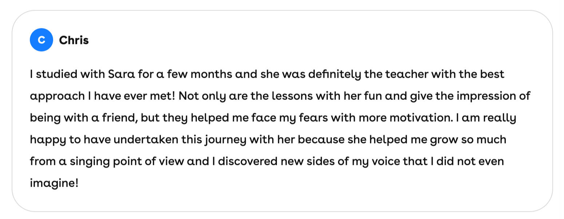Click the final word "imagine!"
Viewport: 564px width, 219px height.
(x=54, y=183)
